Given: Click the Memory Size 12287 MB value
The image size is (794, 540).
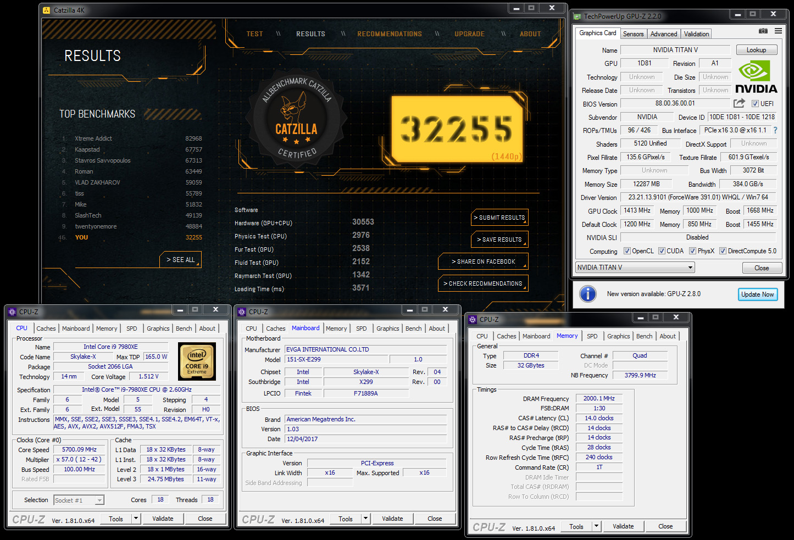Looking at the screenshot, I should click(646, 184).
